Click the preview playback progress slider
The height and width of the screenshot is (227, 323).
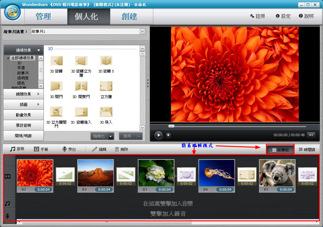(237, 126)
